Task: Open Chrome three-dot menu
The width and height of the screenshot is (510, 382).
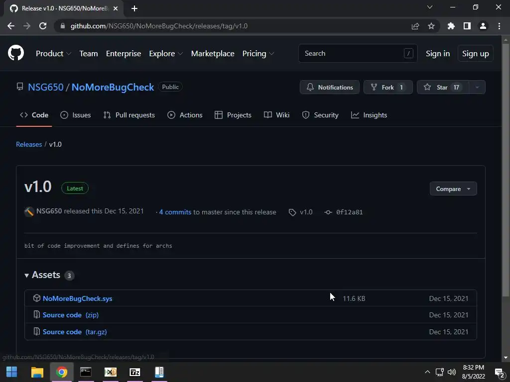Action: (x=499, y=26)
